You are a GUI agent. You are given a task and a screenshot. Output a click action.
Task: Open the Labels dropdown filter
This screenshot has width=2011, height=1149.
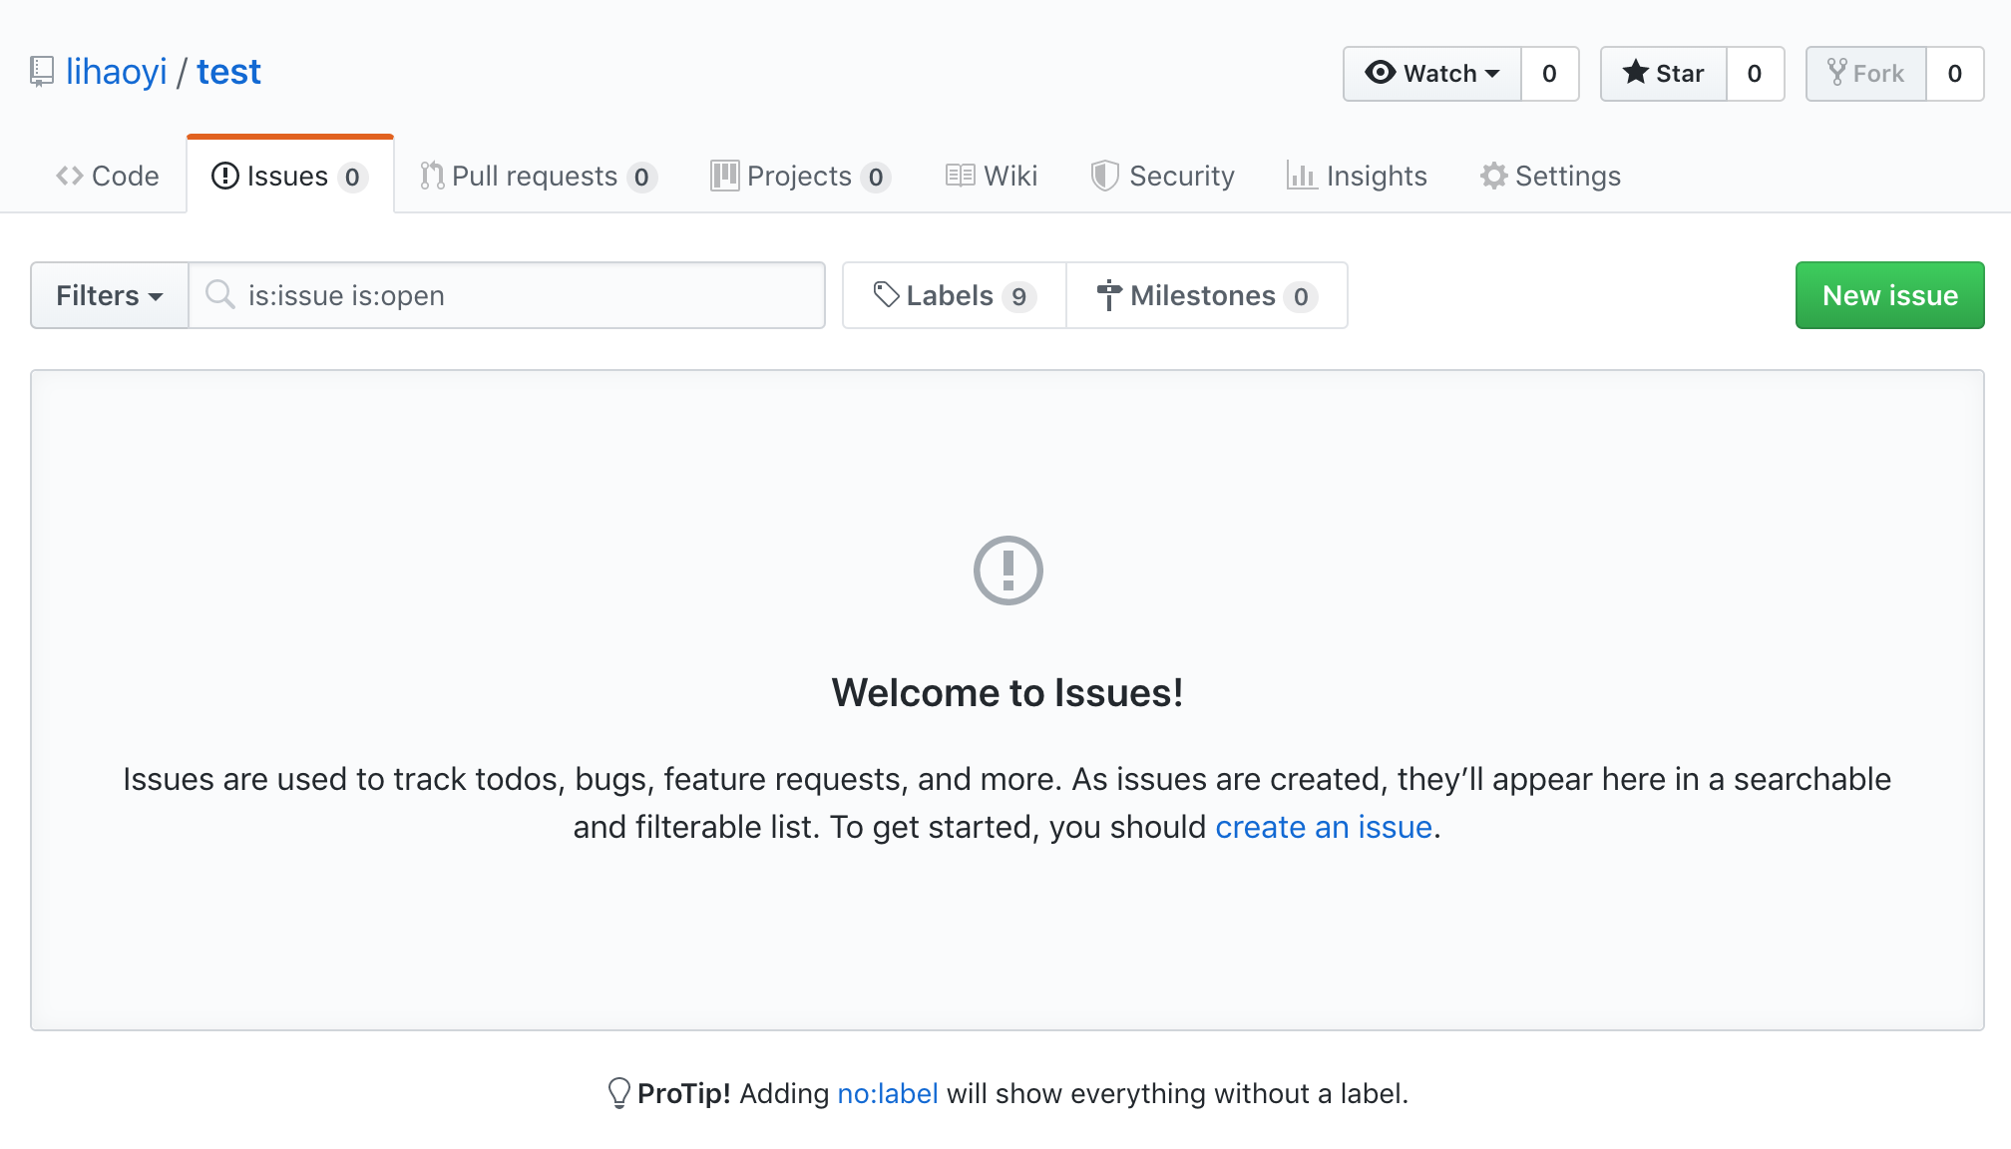[952, 295]
